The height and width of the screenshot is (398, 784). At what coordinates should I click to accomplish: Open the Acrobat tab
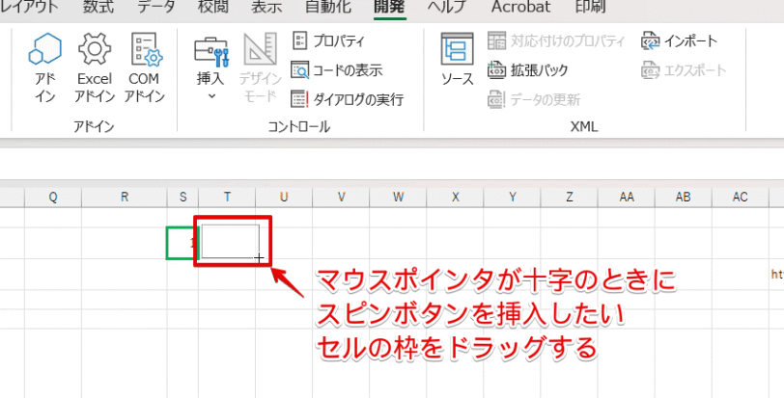point(520,8)
